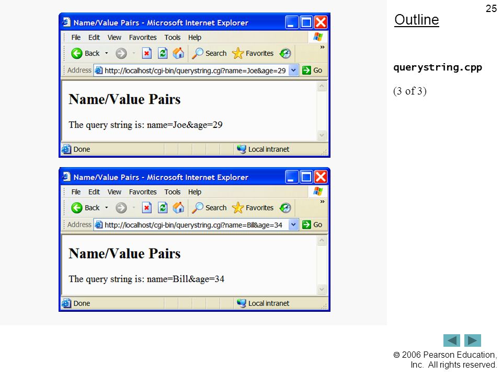Click Home icon in Bill&age=34 window

point(178,207)
